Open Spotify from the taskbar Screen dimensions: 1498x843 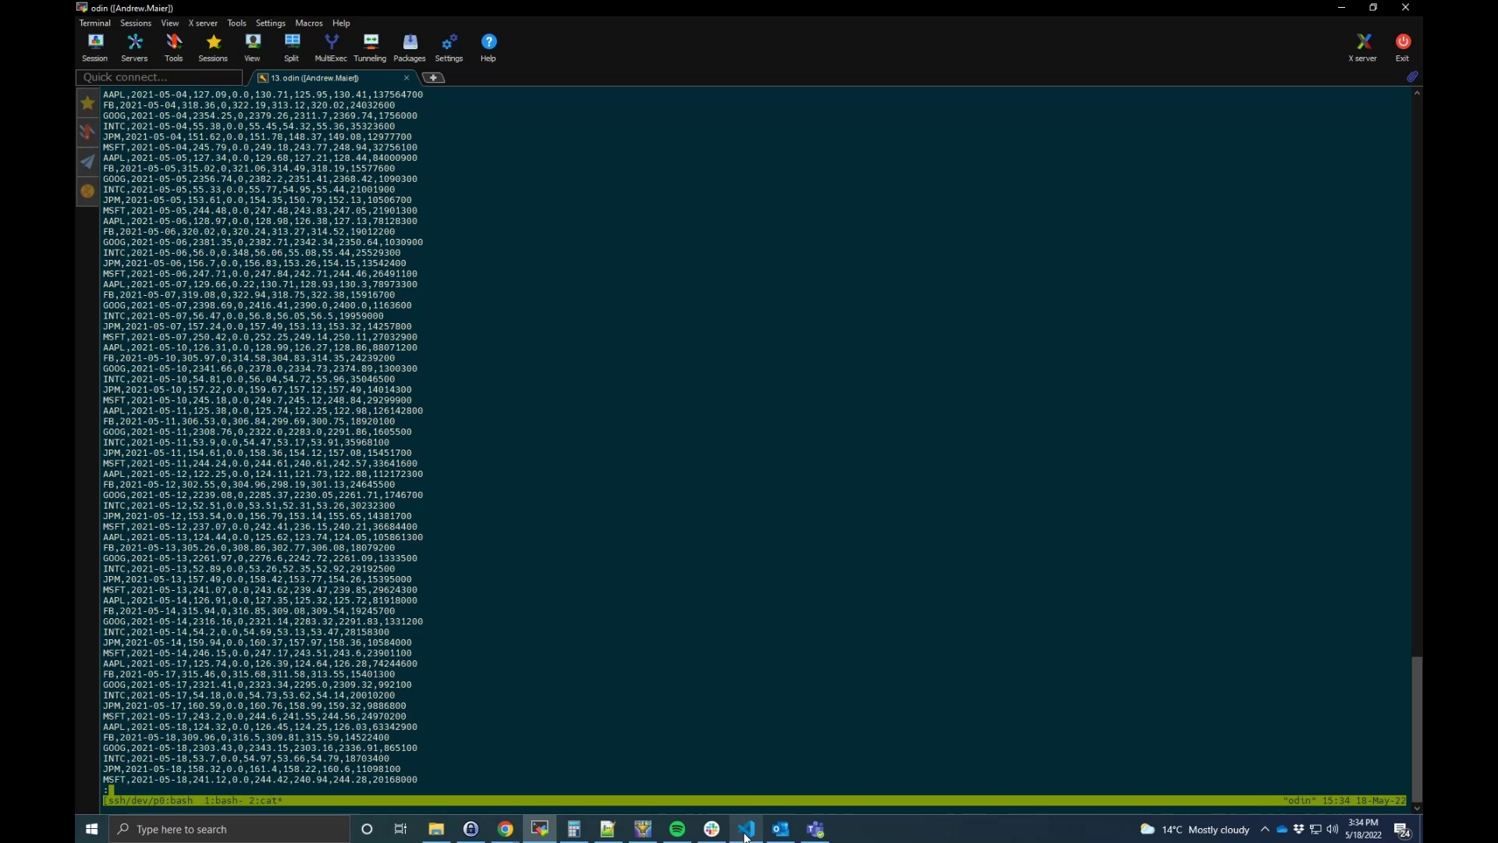677,829
